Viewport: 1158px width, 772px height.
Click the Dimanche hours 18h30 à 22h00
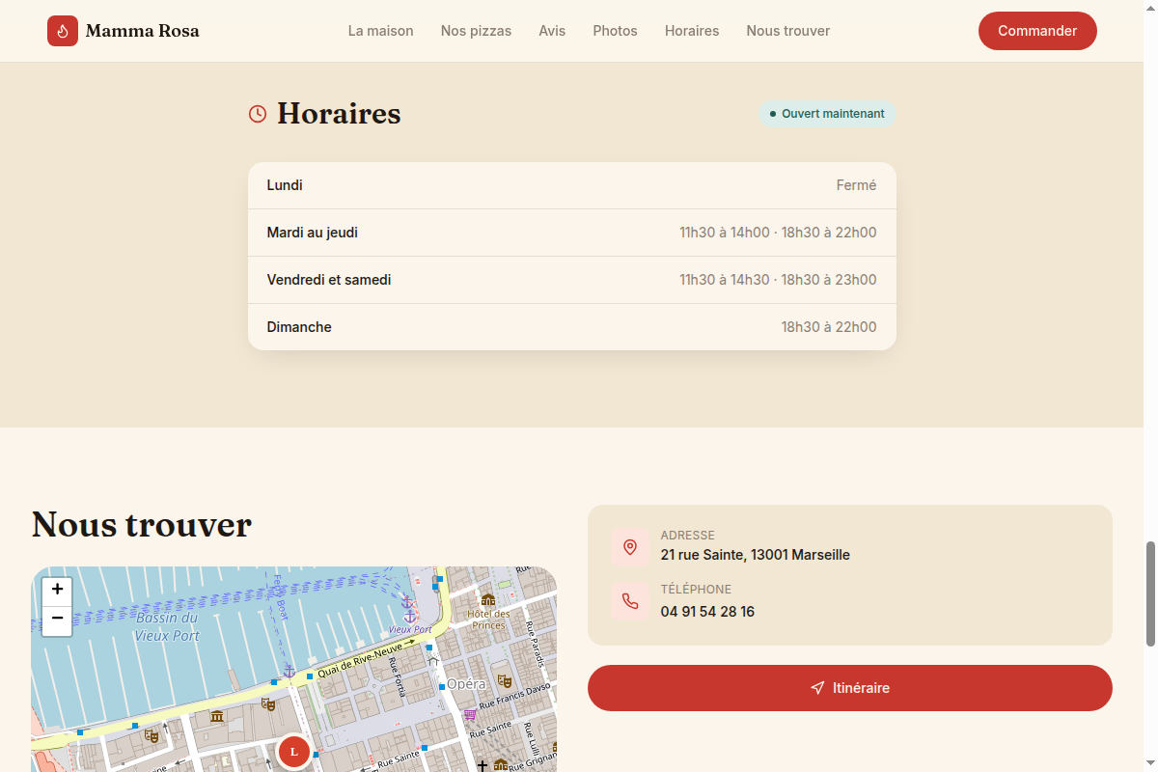click(829, 327)
